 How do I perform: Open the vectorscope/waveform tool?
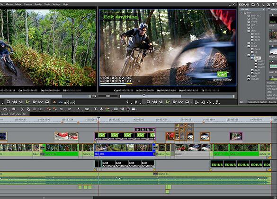click(x=128, y=109)
